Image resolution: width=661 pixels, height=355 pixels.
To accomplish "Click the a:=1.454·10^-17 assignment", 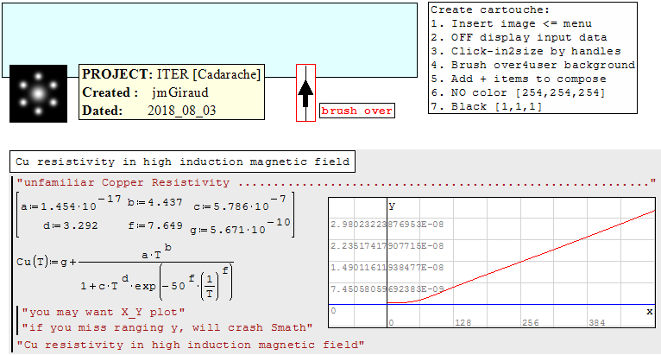I will click(71, 204).
